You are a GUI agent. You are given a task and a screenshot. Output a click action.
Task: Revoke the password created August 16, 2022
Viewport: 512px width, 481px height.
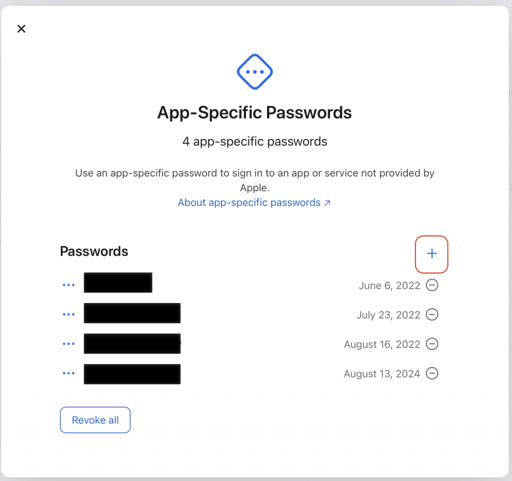432,344
